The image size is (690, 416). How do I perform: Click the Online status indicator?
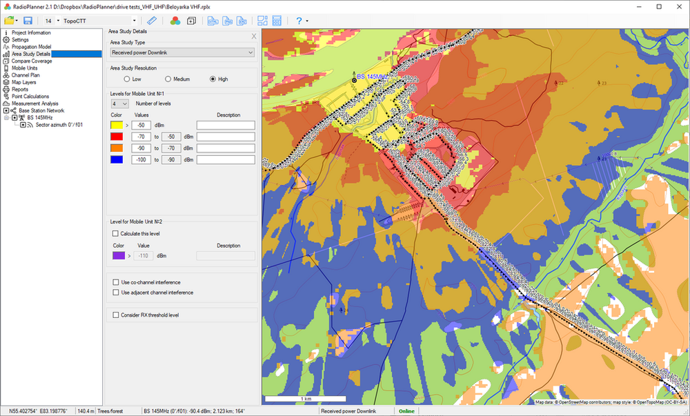click(407, 410)
